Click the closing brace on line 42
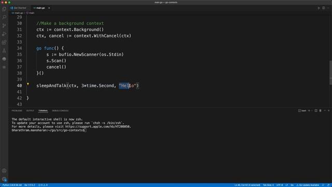Viewport: 332px width, 187px height. [27, 98]
